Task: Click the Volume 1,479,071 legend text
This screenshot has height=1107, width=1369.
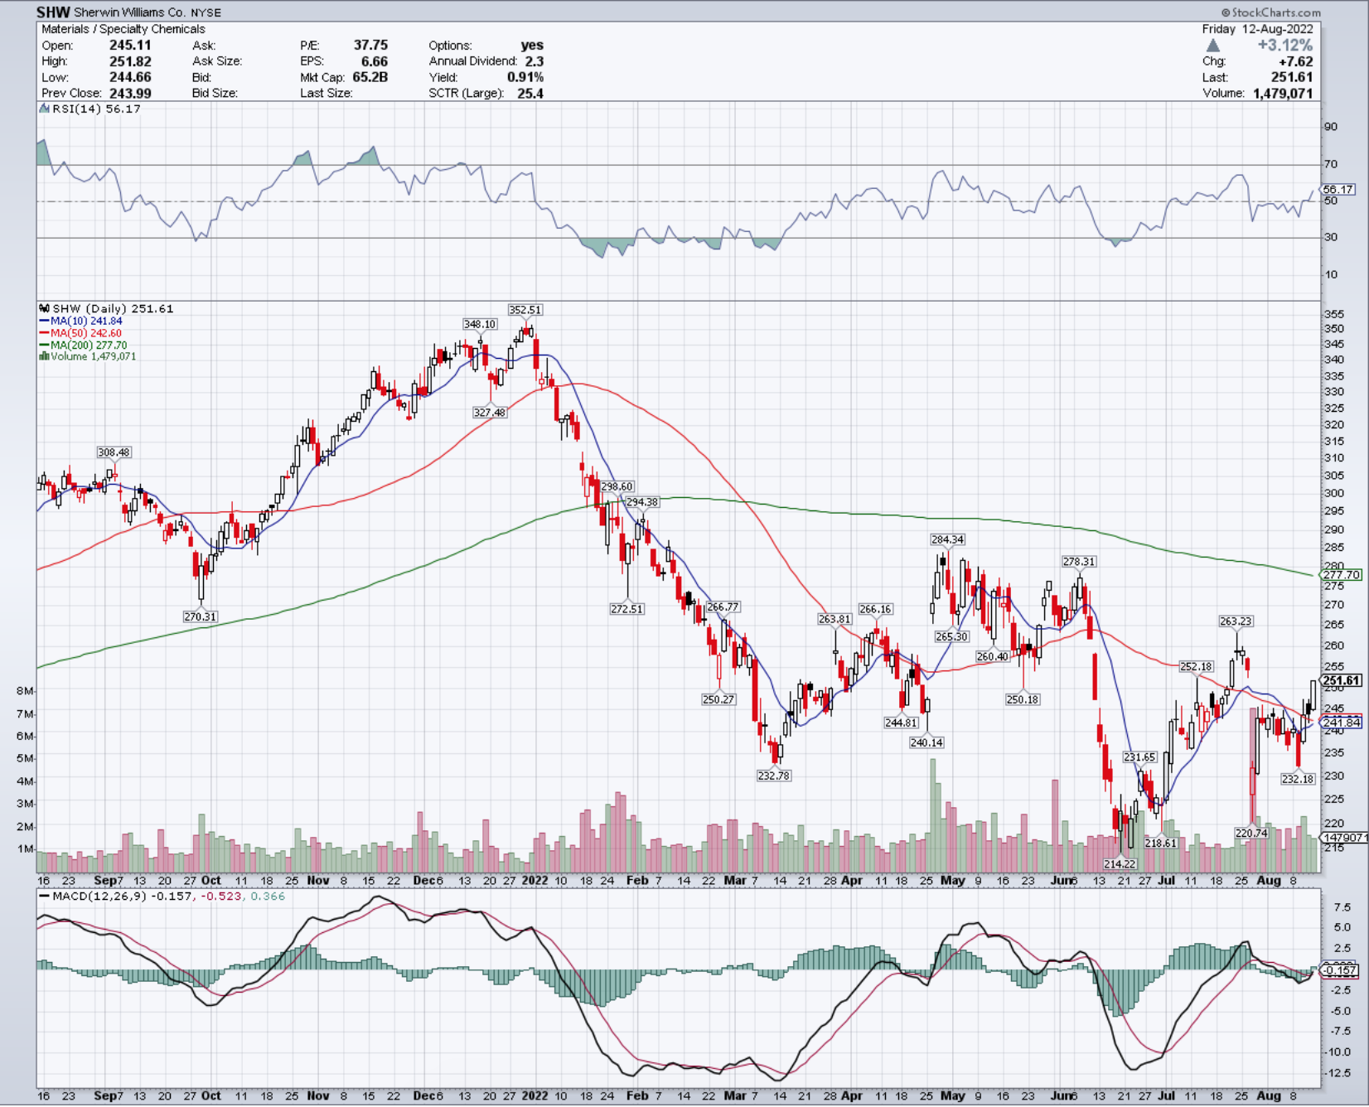Action: (x=93, y=356)
